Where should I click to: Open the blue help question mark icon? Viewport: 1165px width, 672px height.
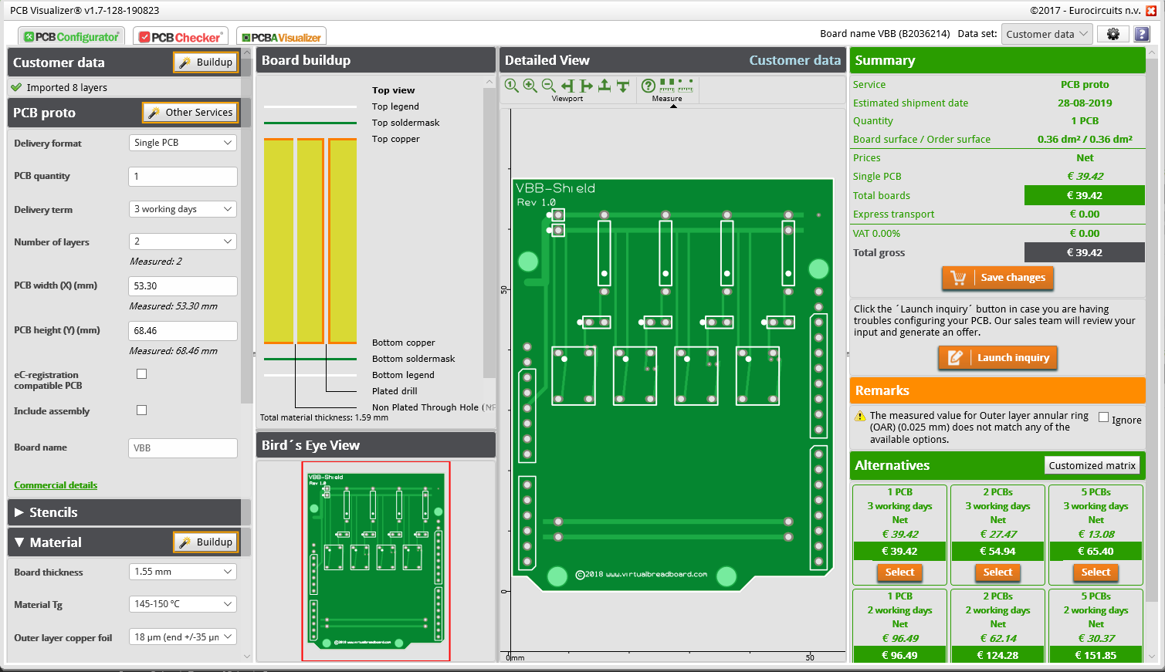(x=1141, y=34)
